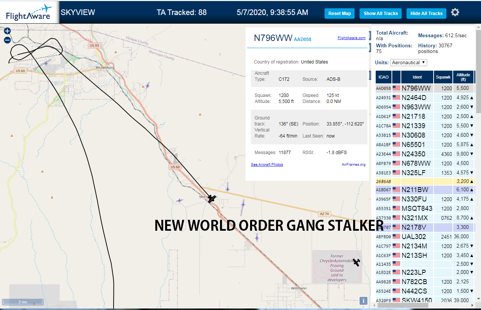This screenshot has height=310, width=481.
Task: Click Show All Tracks button
Action: point(381,14)
